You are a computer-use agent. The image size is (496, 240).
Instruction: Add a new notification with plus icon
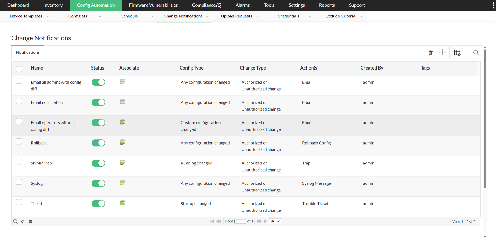(x=443, y=52)
